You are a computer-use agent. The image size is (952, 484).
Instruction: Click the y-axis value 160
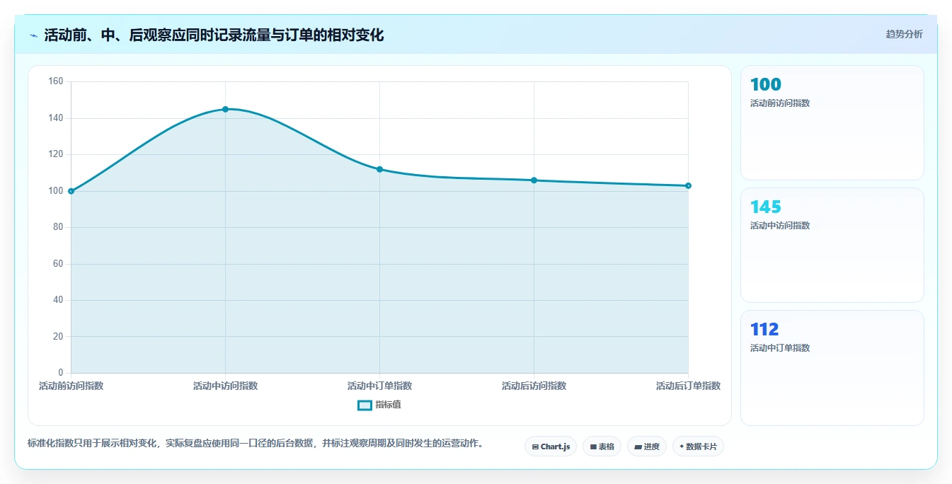pyautogui.click(x=56, y=81)
